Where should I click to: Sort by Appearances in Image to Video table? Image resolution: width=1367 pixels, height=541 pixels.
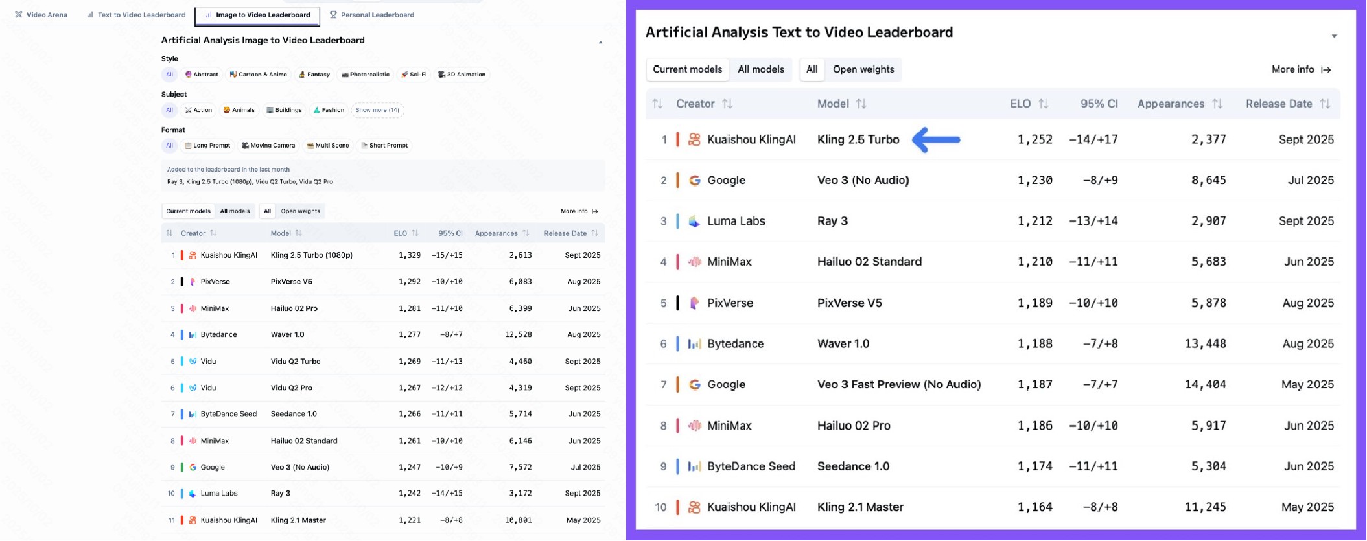tap(502, 233)
